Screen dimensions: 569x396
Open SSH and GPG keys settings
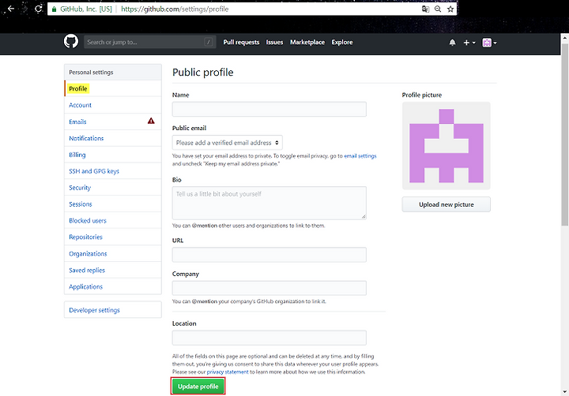113,171
